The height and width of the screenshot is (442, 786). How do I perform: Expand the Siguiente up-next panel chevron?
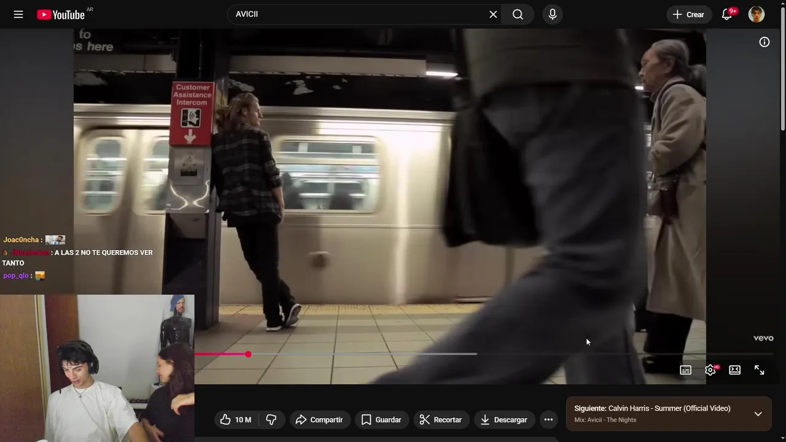[x=758, y=414]
